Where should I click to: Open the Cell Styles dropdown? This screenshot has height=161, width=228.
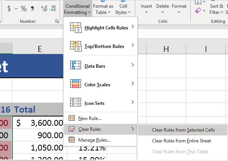click(123, 9)
